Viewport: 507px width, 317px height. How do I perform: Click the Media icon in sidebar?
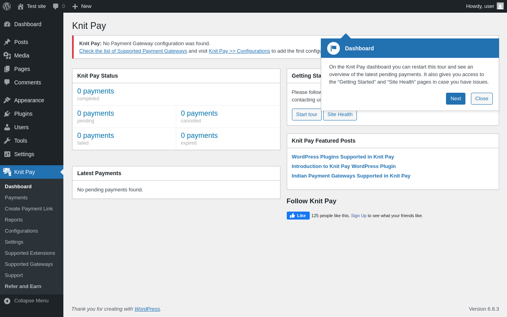click(x=7, y=55)
